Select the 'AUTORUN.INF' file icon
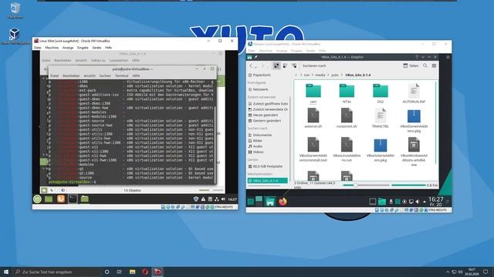Screen dimensions: 494x277 (414, 91)
